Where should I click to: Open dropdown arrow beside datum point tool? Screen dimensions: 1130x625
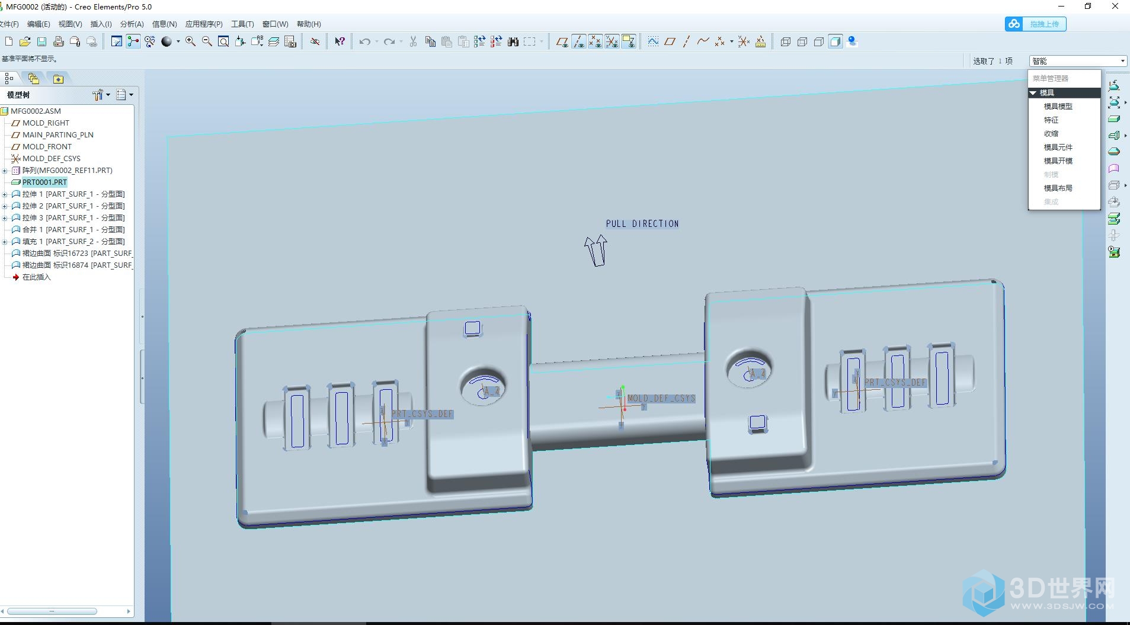(731, 41)
